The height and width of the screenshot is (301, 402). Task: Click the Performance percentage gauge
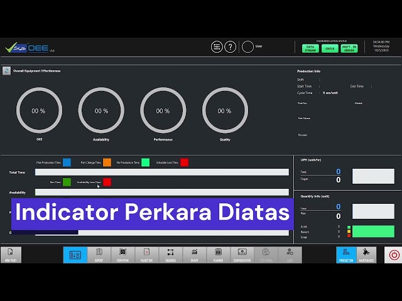click(163, 110)
